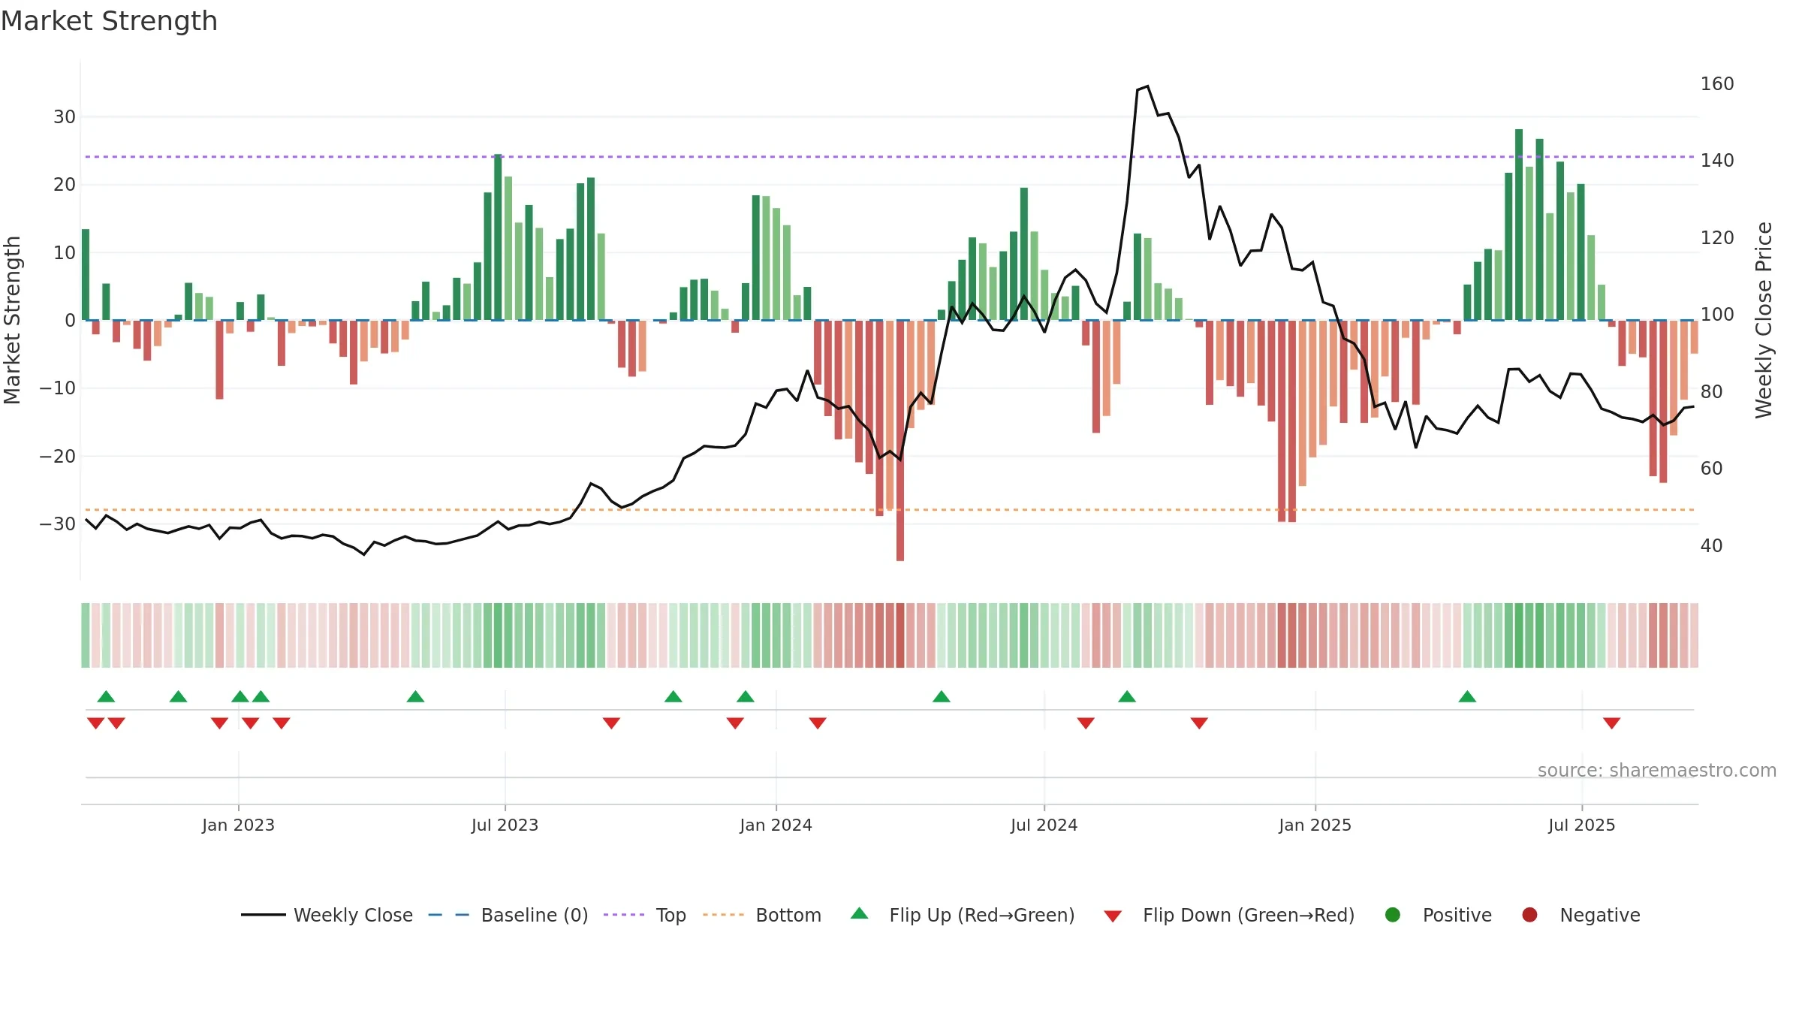
Task: Click the 30 tick on strength axis
Action: (65, 116)
